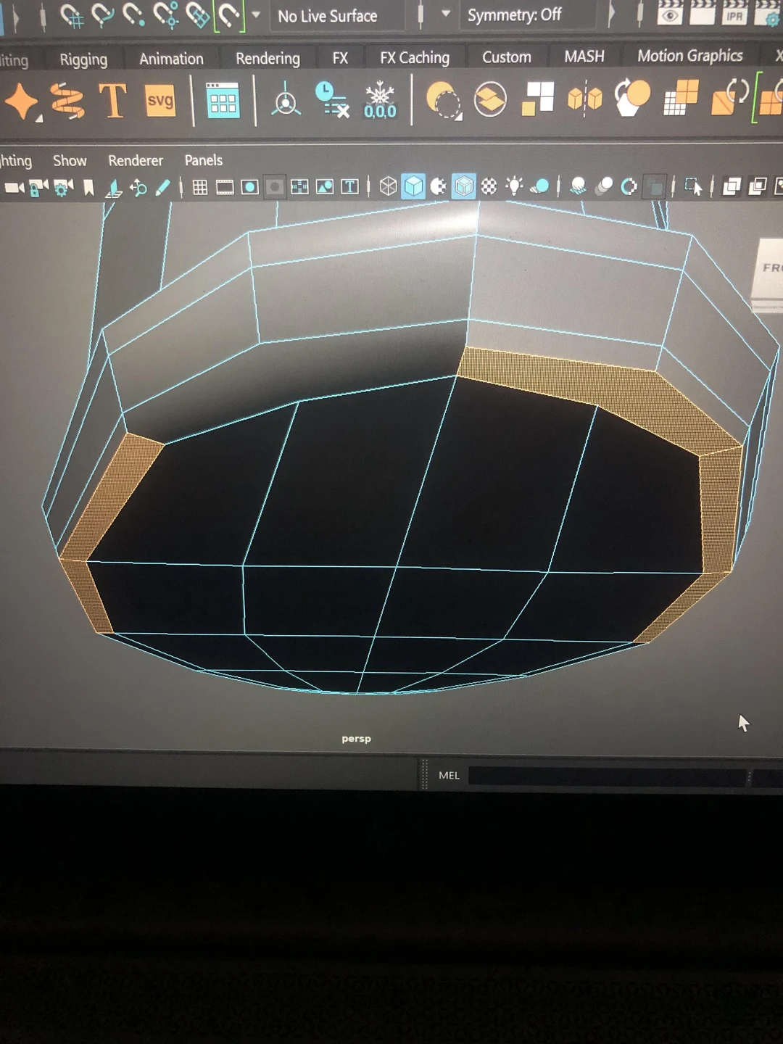Expand the snap options arrow after the magnets

tap(255, 13)
